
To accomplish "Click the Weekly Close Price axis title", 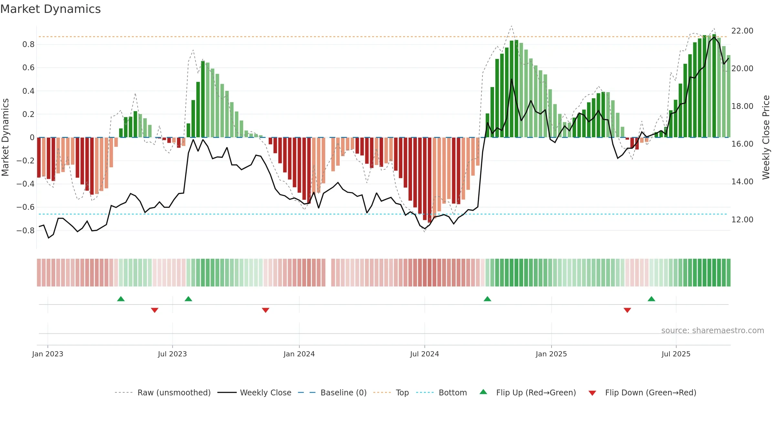I will coord(766,137).
